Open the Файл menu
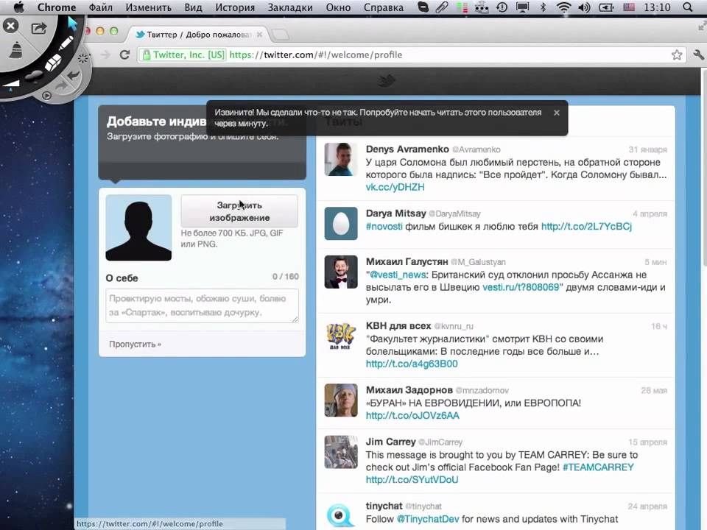The height and width of the screenshot is (530, 707). (101, 7)
